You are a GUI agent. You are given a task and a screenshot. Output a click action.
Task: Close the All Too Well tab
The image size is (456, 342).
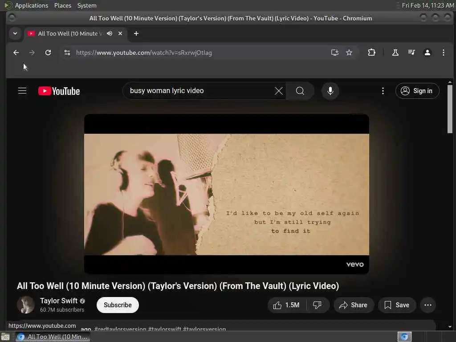pos(120,33)
